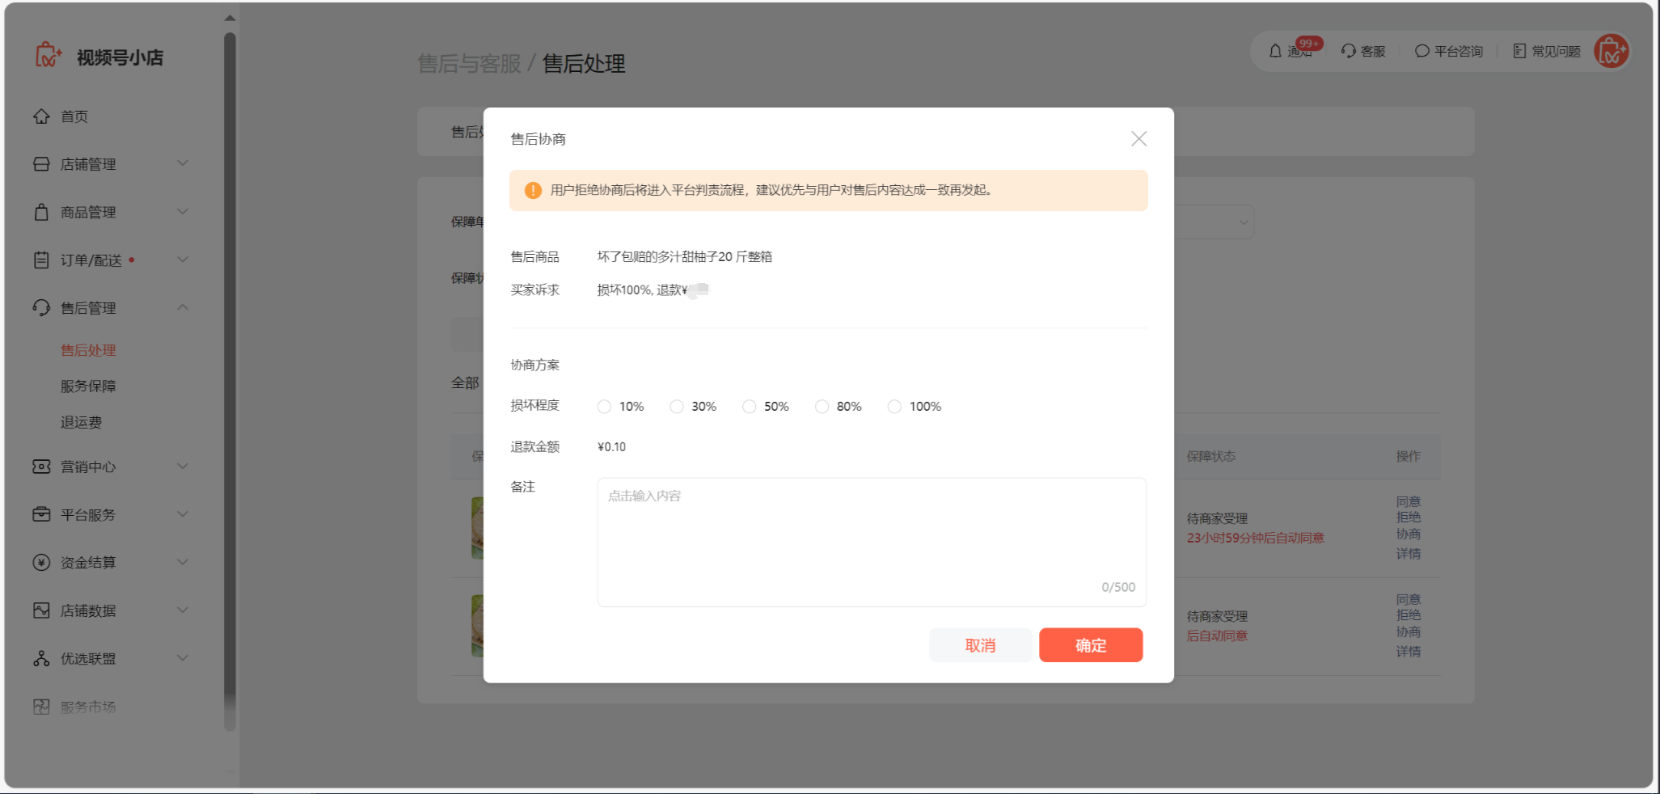Choose 100% for 损坏程度
The height and width of the screenshot is (794, 1660).
tap(894, 406)
